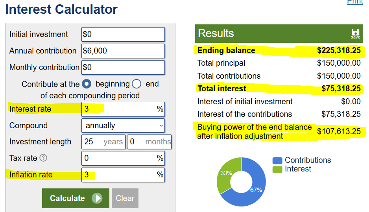Viewport: 369px width, 212px height.
Task: Click the green Interest legend square
Action: (x=277, y=170)
